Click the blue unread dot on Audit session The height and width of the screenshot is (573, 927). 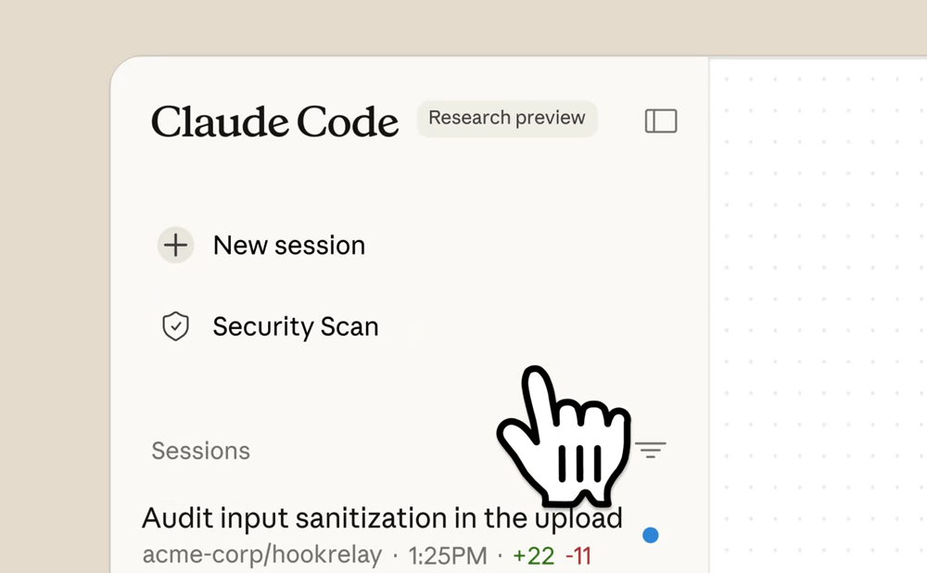651,535
